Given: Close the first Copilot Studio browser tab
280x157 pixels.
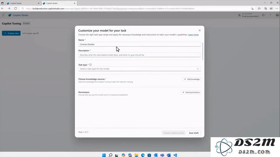Looking at the screenshot, I should click(x=38, y=3).
